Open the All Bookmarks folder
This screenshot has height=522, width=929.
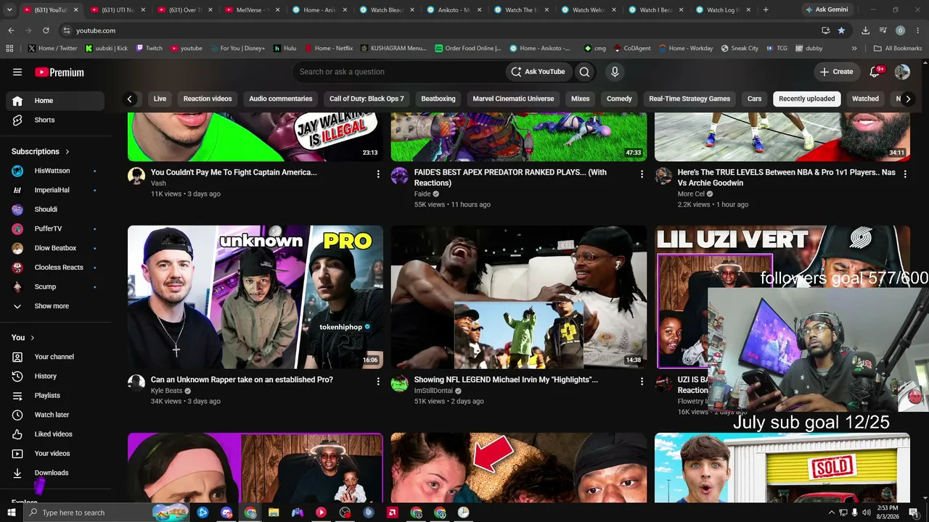click(898, 49)
